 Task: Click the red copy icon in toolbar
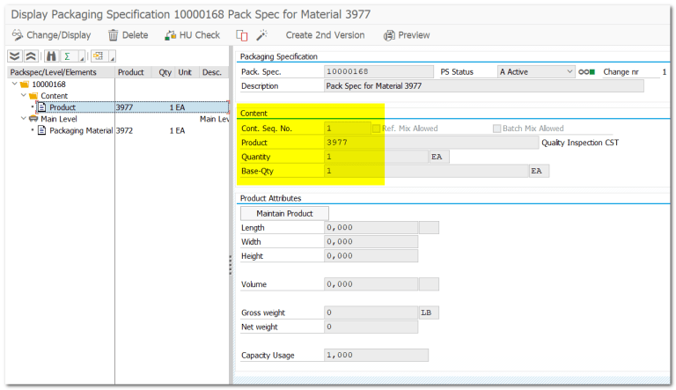(241, 35)
